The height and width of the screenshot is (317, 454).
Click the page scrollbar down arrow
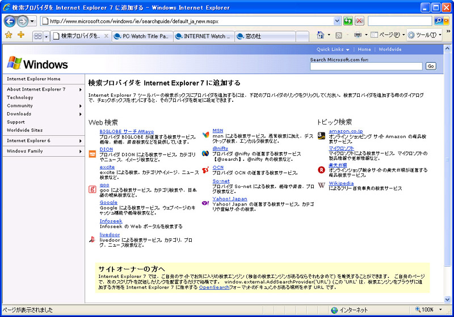[x=447, y=299]
